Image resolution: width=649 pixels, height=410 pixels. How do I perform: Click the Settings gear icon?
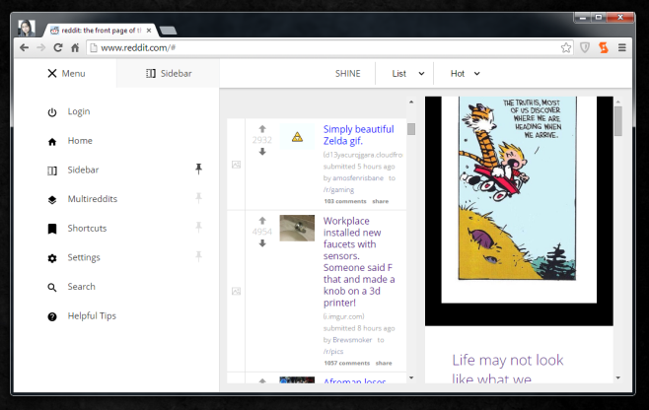click(x=52, y=258)
